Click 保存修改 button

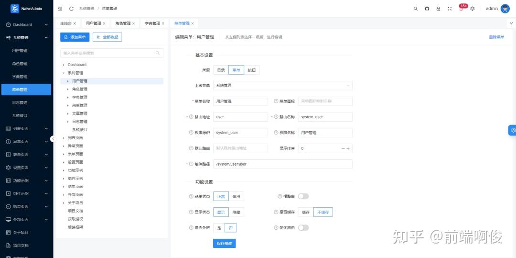coord(225,244)
